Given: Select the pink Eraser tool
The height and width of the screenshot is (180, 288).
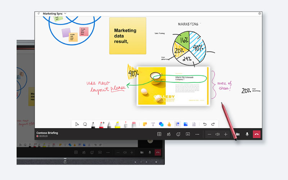Looking at the screenshot, I should click(134, 125).
